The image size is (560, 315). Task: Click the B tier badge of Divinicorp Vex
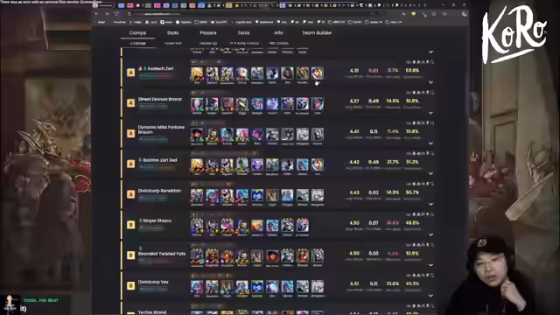(x=130, y=286)
